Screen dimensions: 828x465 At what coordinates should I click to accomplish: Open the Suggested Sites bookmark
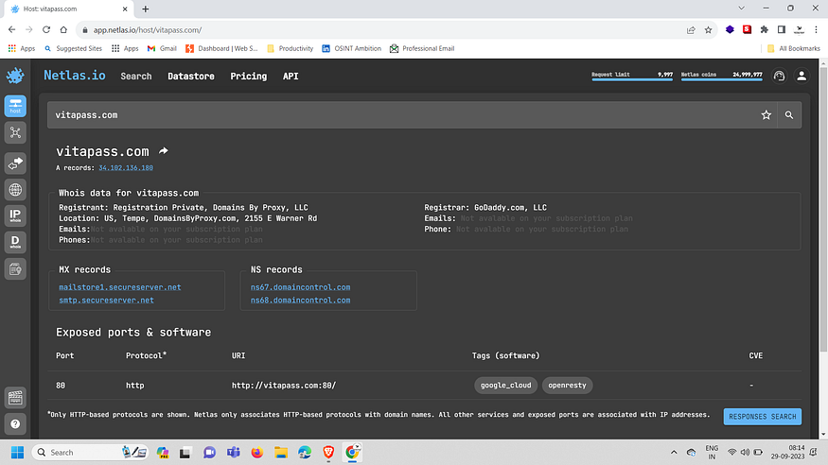[x=73, y=48]
